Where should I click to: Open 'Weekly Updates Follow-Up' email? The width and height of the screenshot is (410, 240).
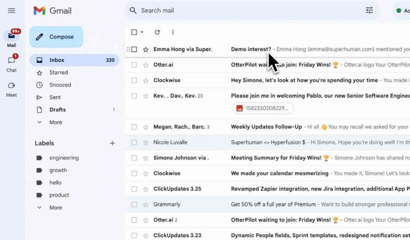[266, 127]
